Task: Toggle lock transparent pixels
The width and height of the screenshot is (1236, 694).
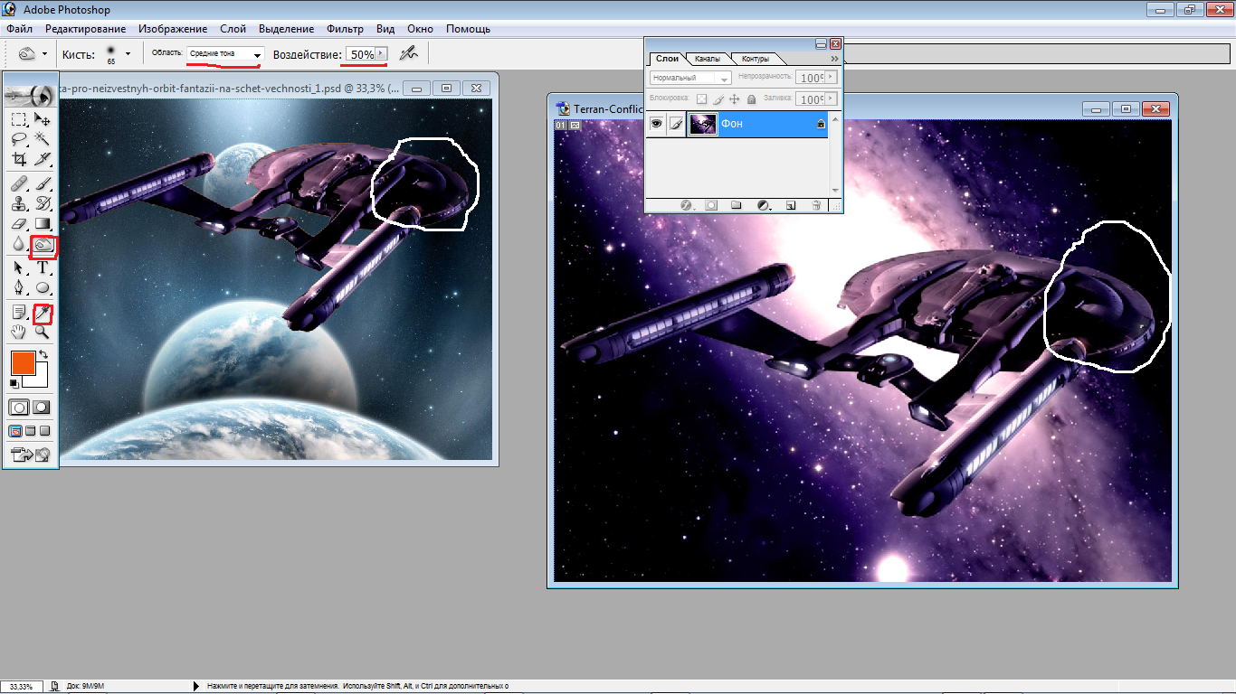Action: point(701,99)
